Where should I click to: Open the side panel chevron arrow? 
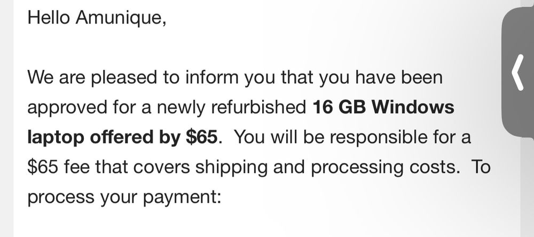coord(517,73)
